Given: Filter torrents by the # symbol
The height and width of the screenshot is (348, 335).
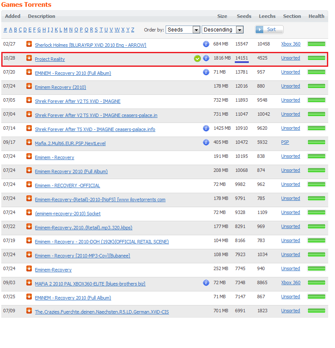Looking at the screenshot, I should (x=5, y=30).
